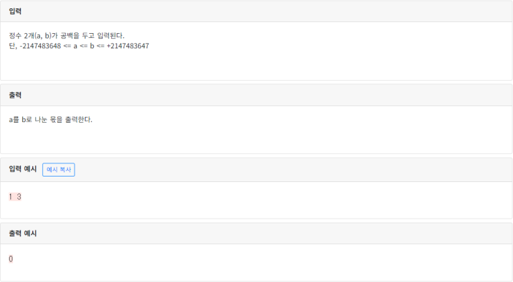
Task: Click the sample output value 0
Action: pyautogui.click(x=11, y=259)
